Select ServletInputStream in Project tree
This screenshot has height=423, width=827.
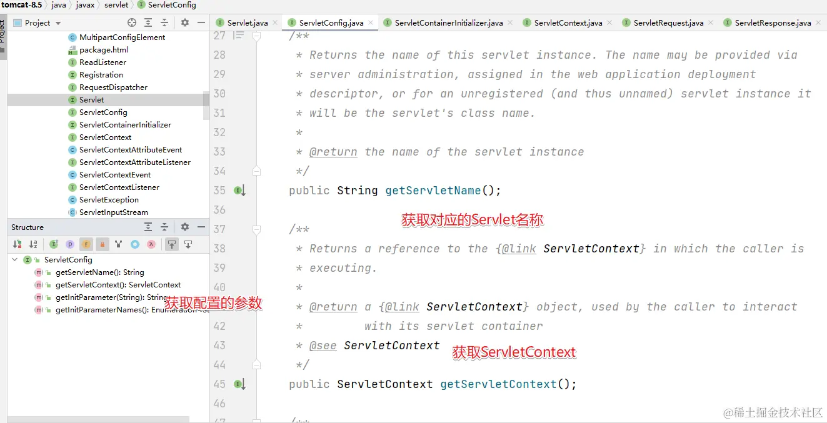pyautogui.click(x=113, y=212)
